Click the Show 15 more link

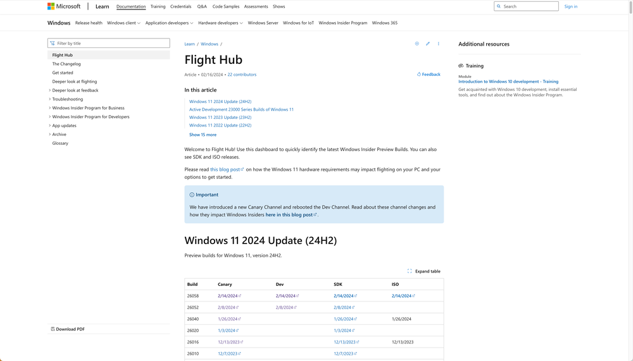click(203, 135)
